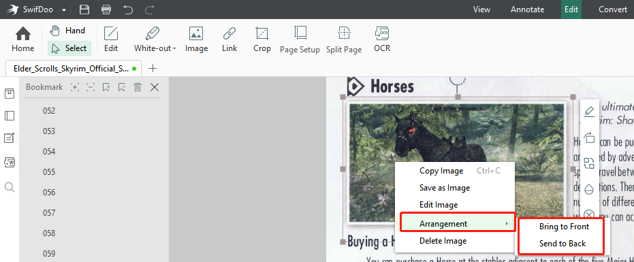Viewport: 634px width, 262px height.
Task: Close the Bookmark panel
Action: pyautogui.click(x=155, y=87)
